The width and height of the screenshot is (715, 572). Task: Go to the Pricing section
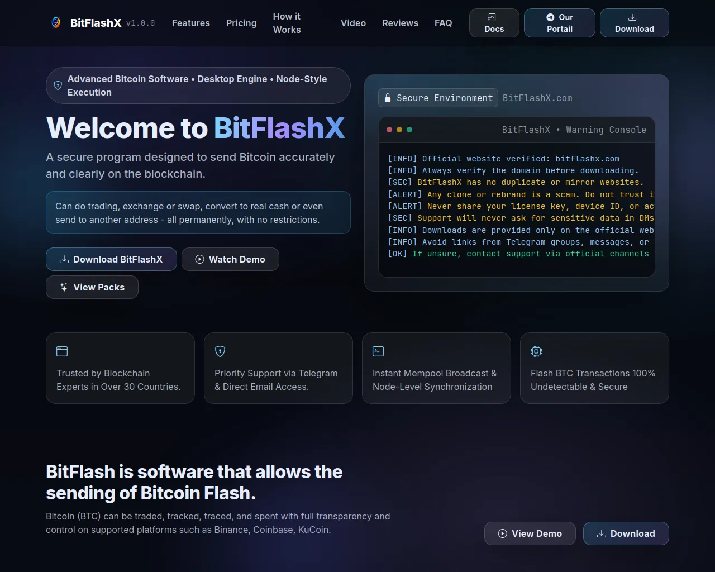241,23
